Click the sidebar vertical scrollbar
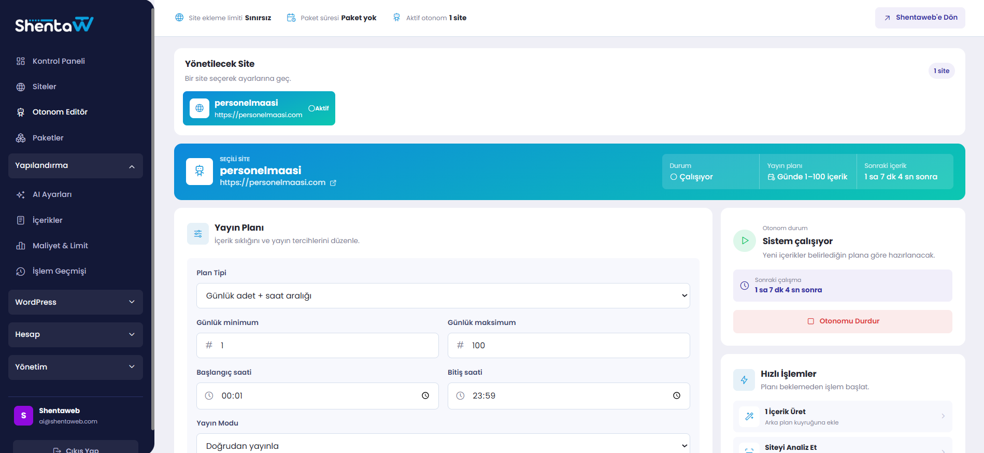The width and height of the screenshot is (984, 453). (152, 218)
